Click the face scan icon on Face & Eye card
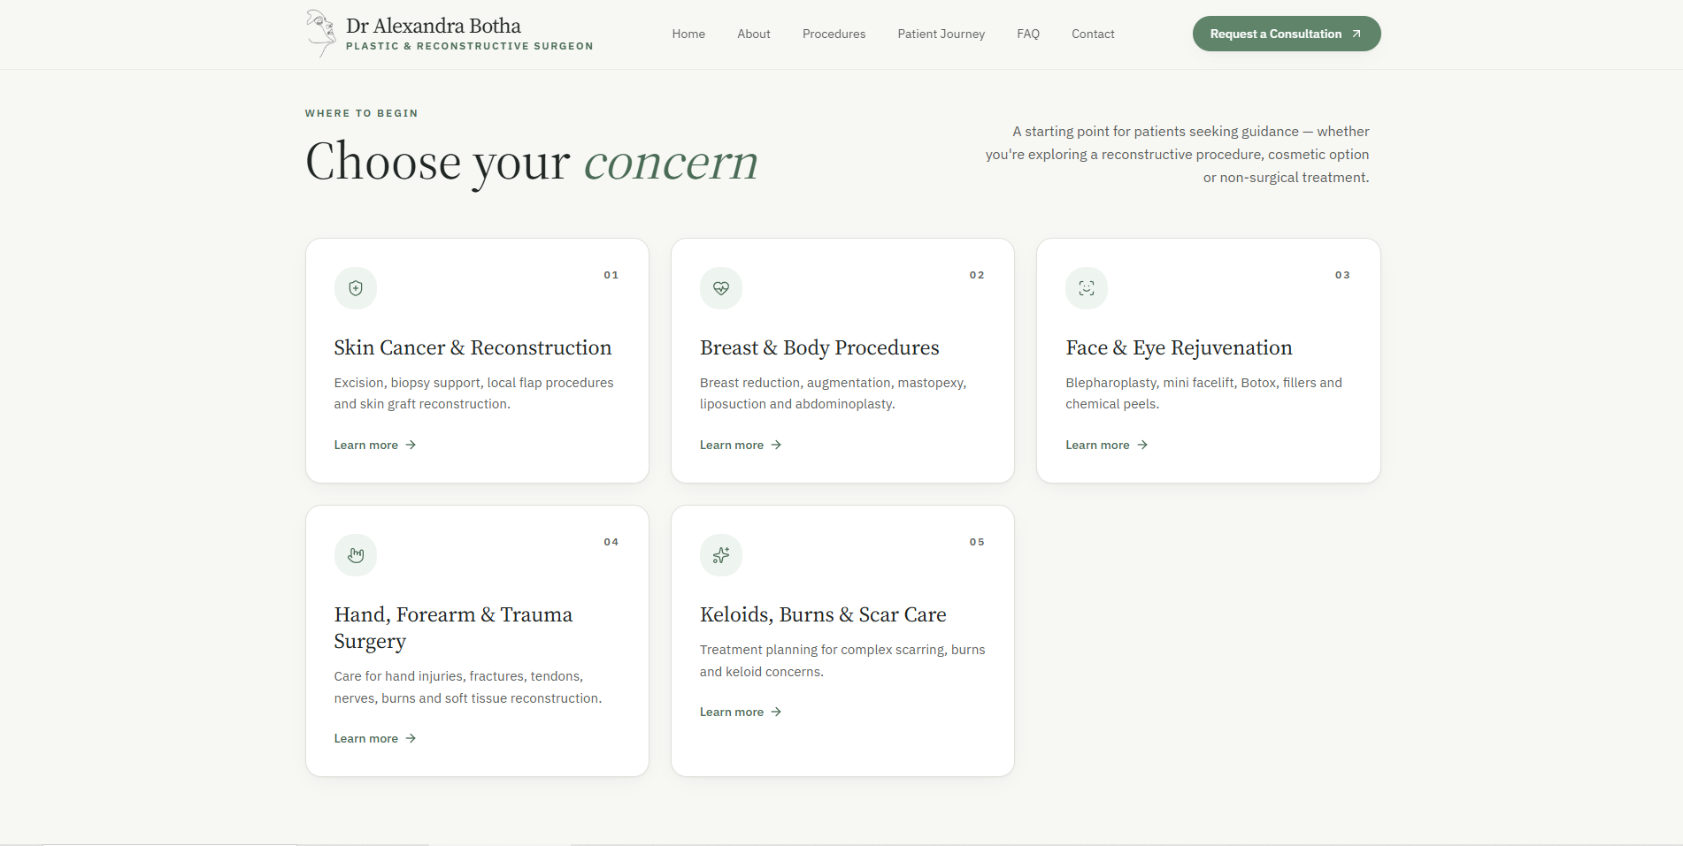The height and width of the screenshot is (846, 1683). point(1087,288)
